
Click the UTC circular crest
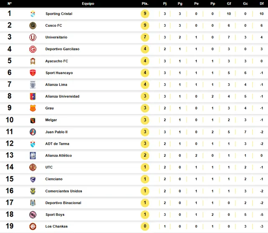pos(33,167)
